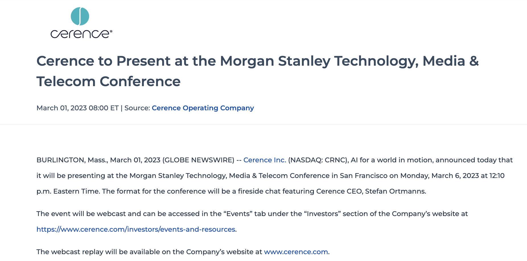This screenshot has width=527, height=261.
Task: Open the investors events-and-resources URL
Action: (x=136, y=229)
